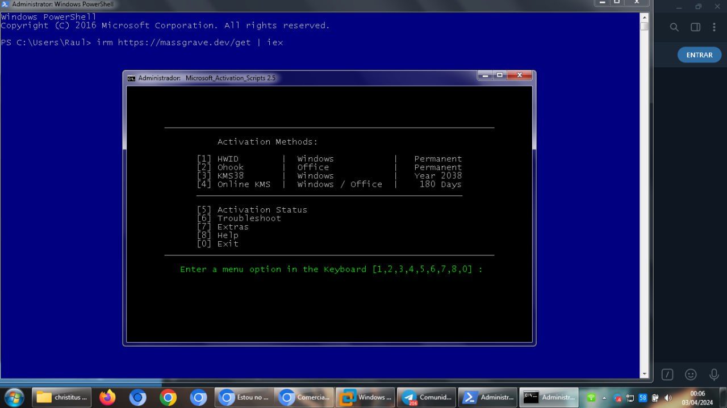727x408 pixels.
Task: Click the bot commands slash icon
Action: [668, 375]
